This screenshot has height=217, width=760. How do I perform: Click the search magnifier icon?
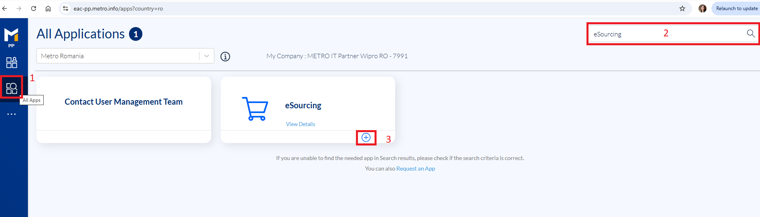click(751, 34)
